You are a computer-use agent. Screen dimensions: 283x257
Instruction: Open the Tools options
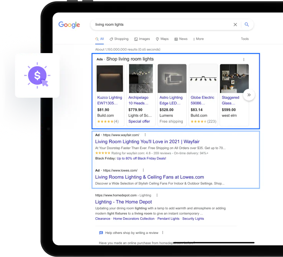point(245,39)
